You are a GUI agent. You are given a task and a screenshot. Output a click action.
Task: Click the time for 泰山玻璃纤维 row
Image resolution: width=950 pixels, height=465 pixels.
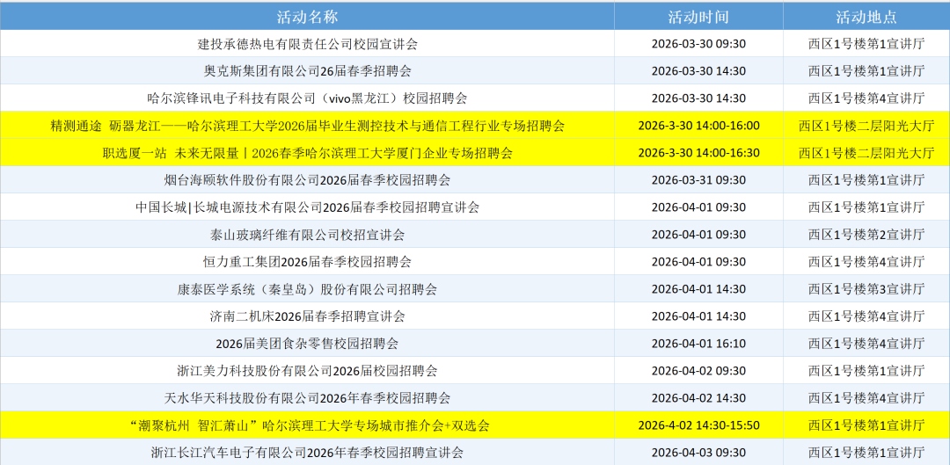[x=698, y=235]
